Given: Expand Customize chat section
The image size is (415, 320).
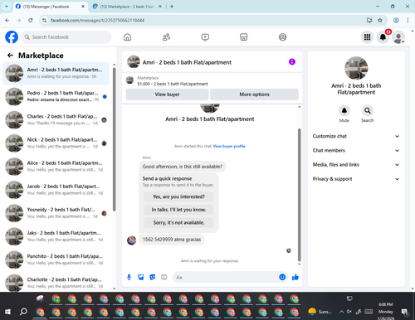Looking at the screenshot, I should 356,136.
